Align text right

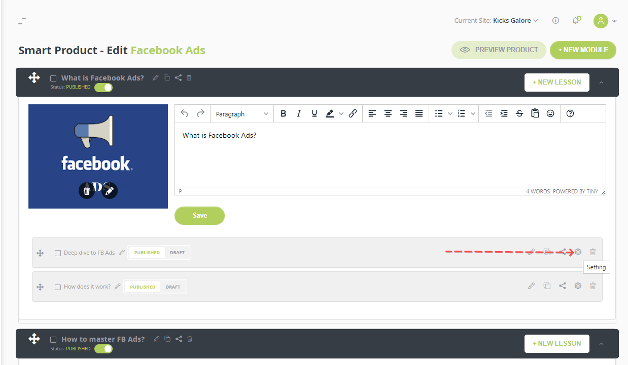pos(403,114)
